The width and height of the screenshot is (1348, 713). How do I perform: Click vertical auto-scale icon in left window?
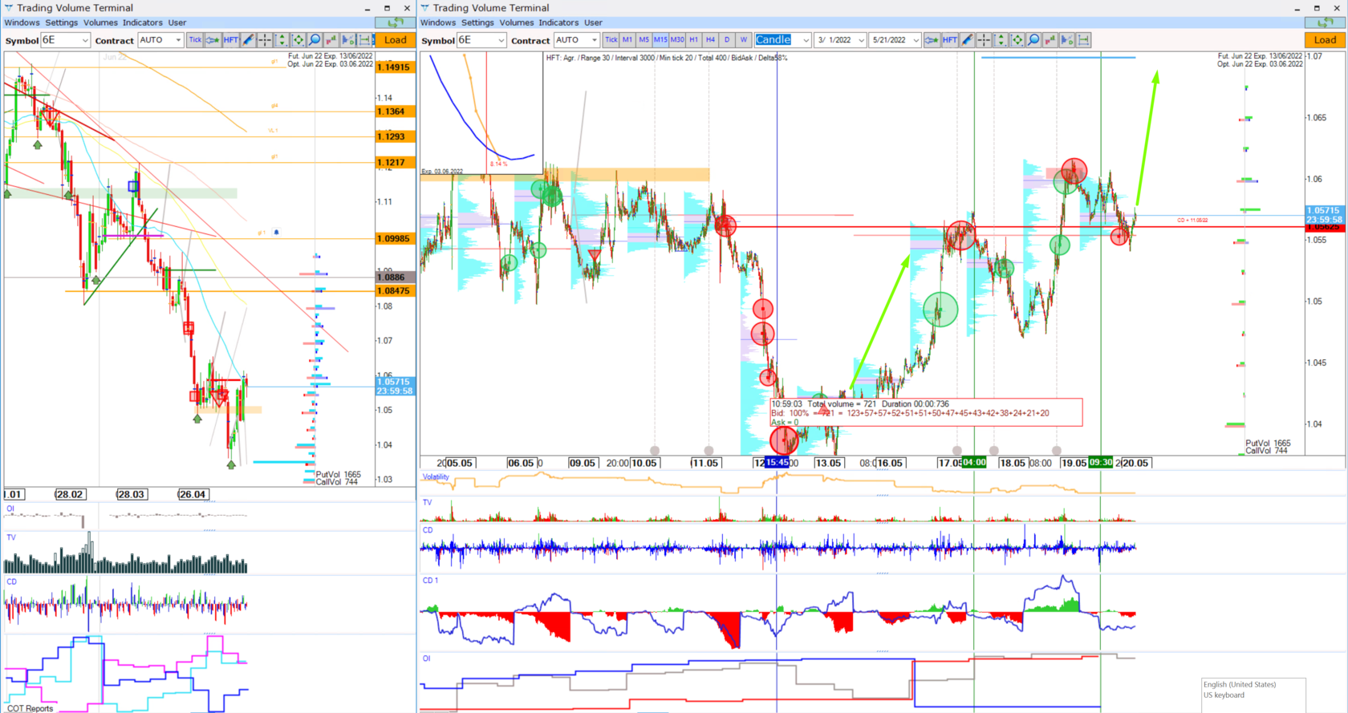coord(281,39)
